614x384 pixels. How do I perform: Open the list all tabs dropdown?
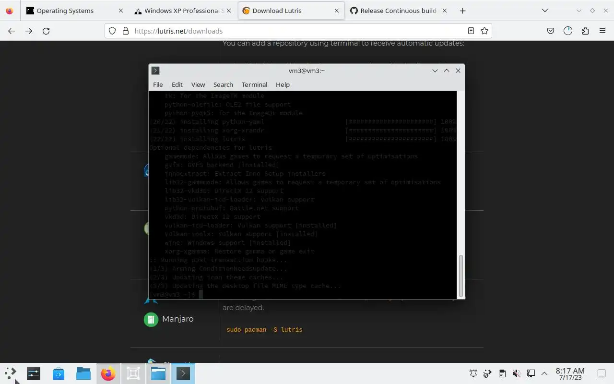tap(545, 11)
